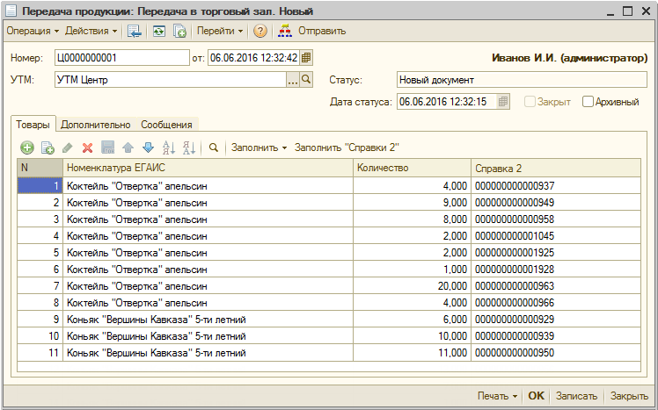The width and height of the screenshot is (658, 410).
Task: Open the Сообщения tab
Action: pos(166,125)
